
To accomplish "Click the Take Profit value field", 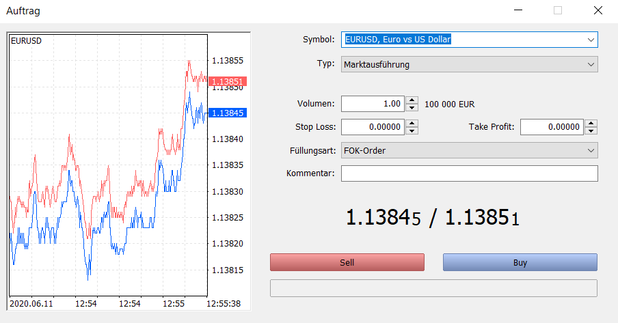I will tap(552, 127).
